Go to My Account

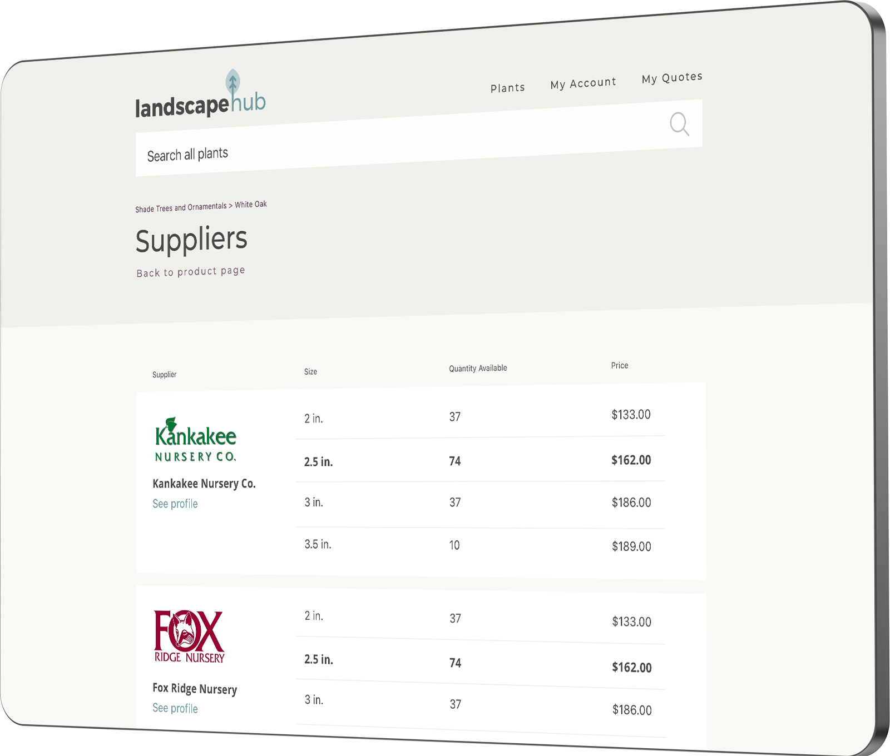[583, 83]
